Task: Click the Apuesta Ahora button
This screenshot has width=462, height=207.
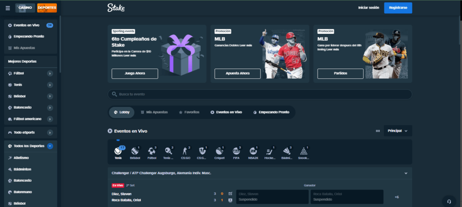Action: pyautogui.click(x=237, y=74)
